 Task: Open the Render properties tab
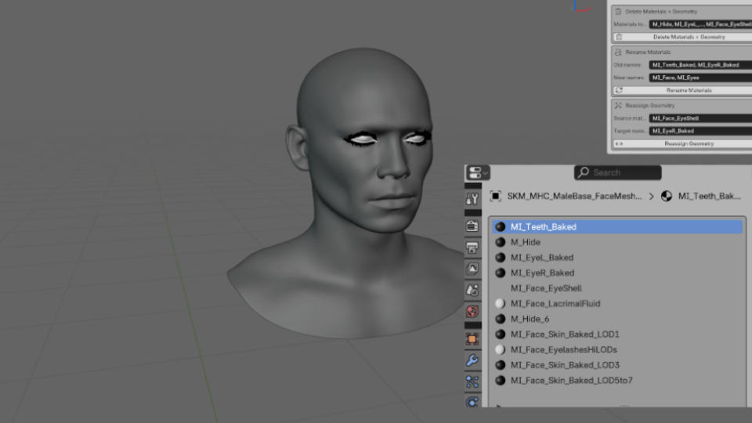tap(472, 226)
